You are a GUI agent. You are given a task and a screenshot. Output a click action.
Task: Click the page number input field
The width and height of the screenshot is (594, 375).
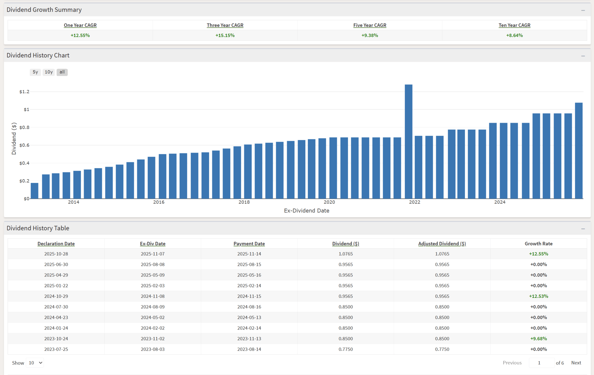(x=541, y=363)
